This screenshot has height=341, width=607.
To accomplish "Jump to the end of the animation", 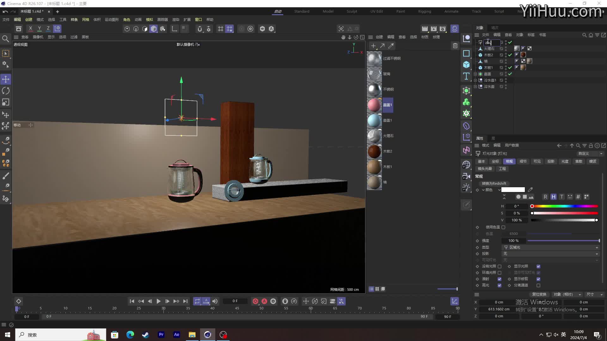I will [x=185, y=301].
